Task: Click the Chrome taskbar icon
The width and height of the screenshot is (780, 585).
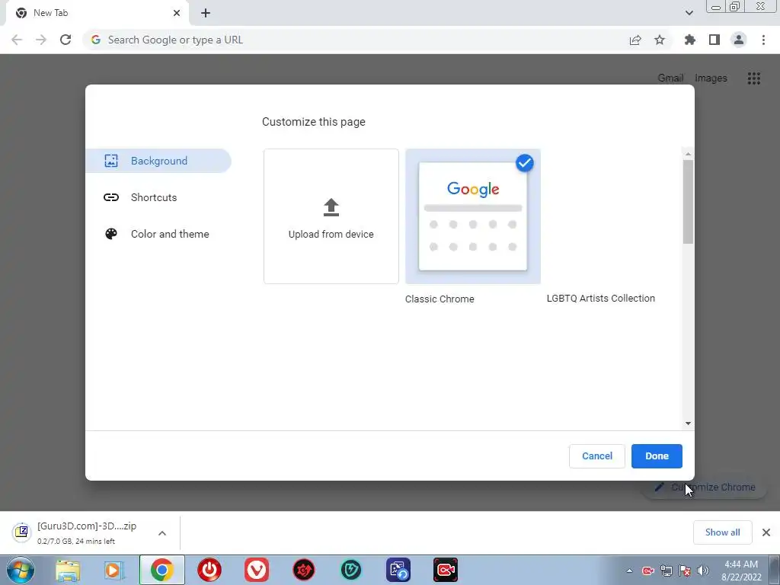Action: click(x=161, y=570)
